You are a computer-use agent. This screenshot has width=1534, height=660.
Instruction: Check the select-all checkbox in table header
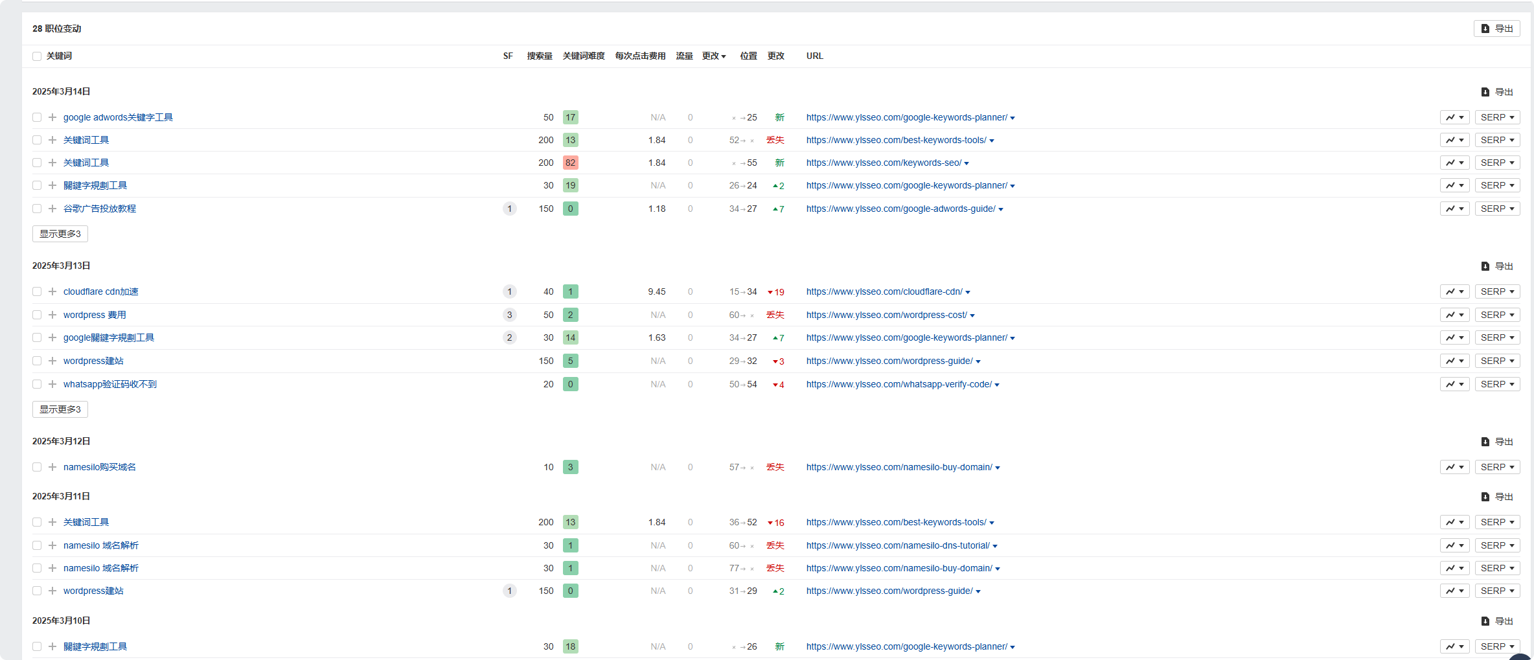coord(36,56)
